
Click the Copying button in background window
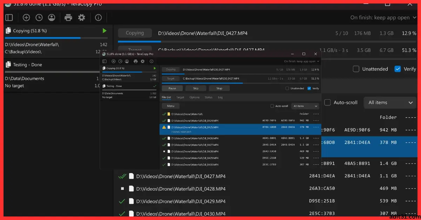tap(135, 33)
